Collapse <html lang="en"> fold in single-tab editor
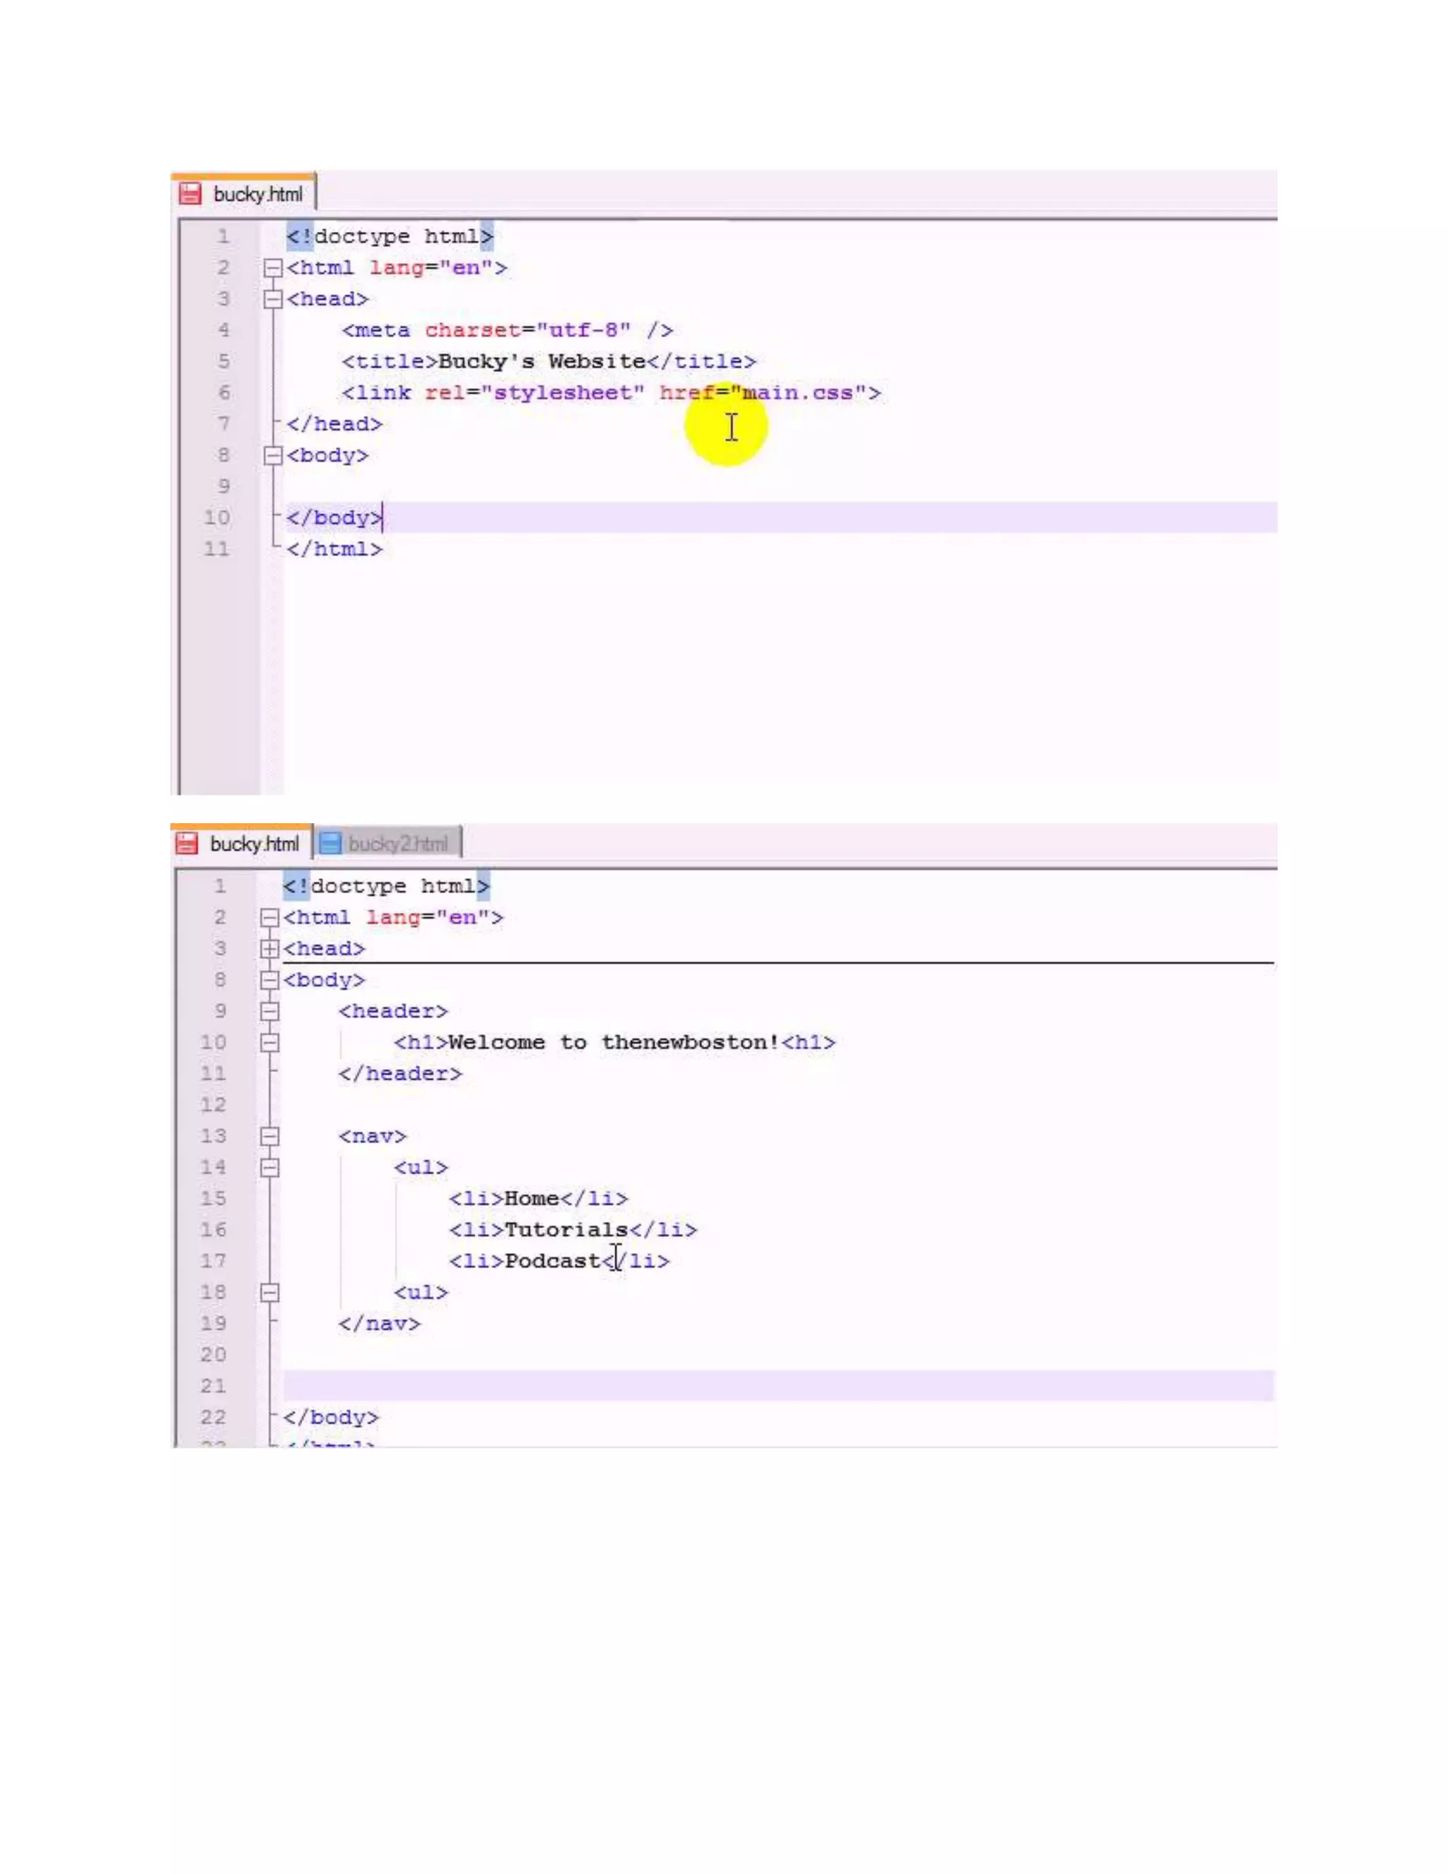Viewport: 1448px width, 1874px height. pyautogui.click(x=273, y=269)
